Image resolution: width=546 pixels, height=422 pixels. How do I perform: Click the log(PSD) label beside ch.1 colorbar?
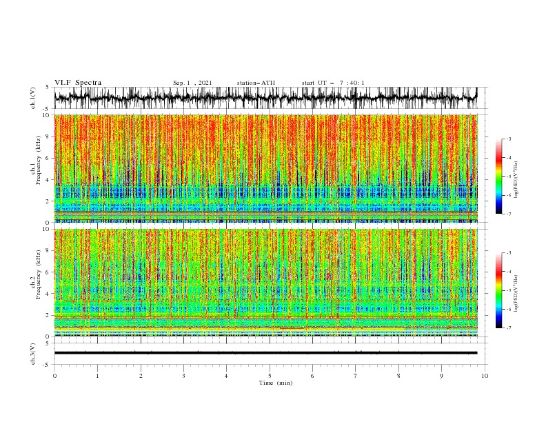tap(516, 180)
